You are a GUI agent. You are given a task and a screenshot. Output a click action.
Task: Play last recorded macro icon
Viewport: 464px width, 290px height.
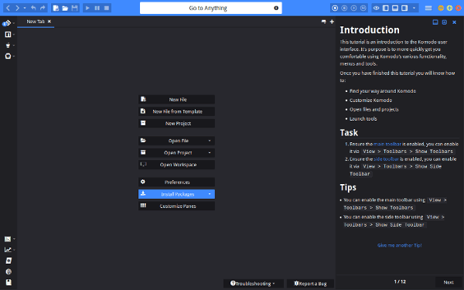click(353, 8)
